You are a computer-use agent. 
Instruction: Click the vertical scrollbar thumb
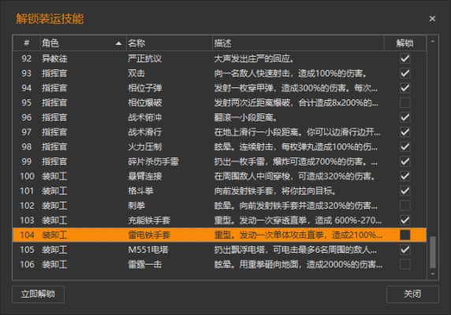[x=433, y=252]
